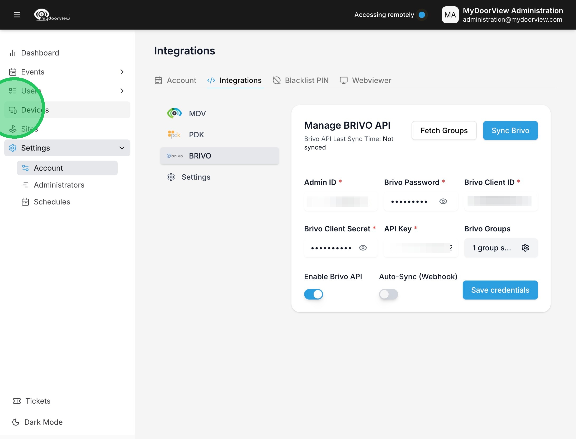Click the Fetch Groups button
576x439 pixels.
(444, 130)
